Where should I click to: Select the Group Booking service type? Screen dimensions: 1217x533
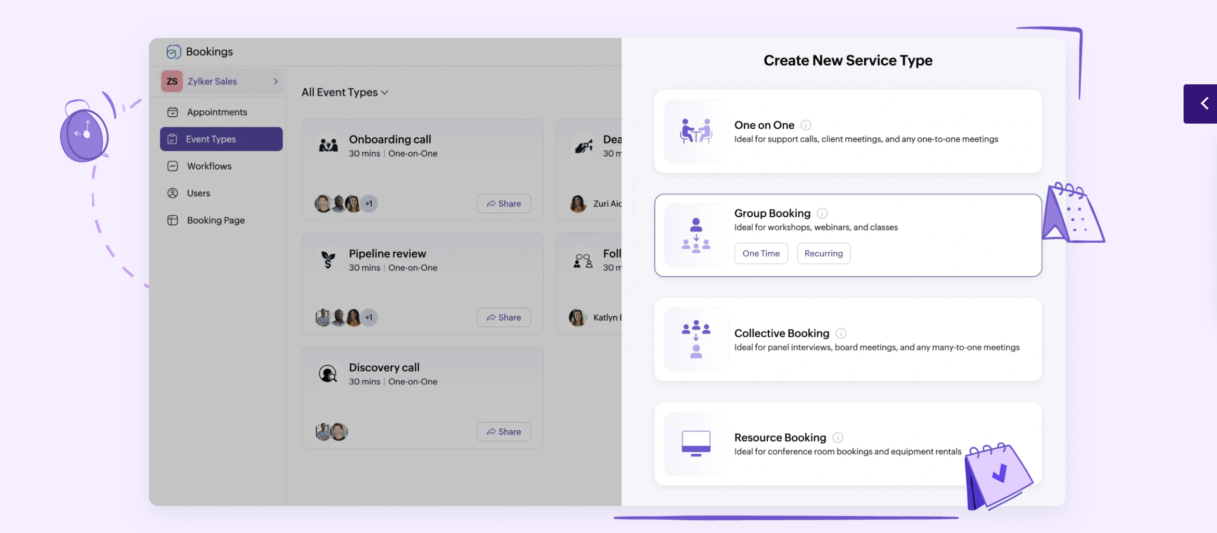point(848,235)
